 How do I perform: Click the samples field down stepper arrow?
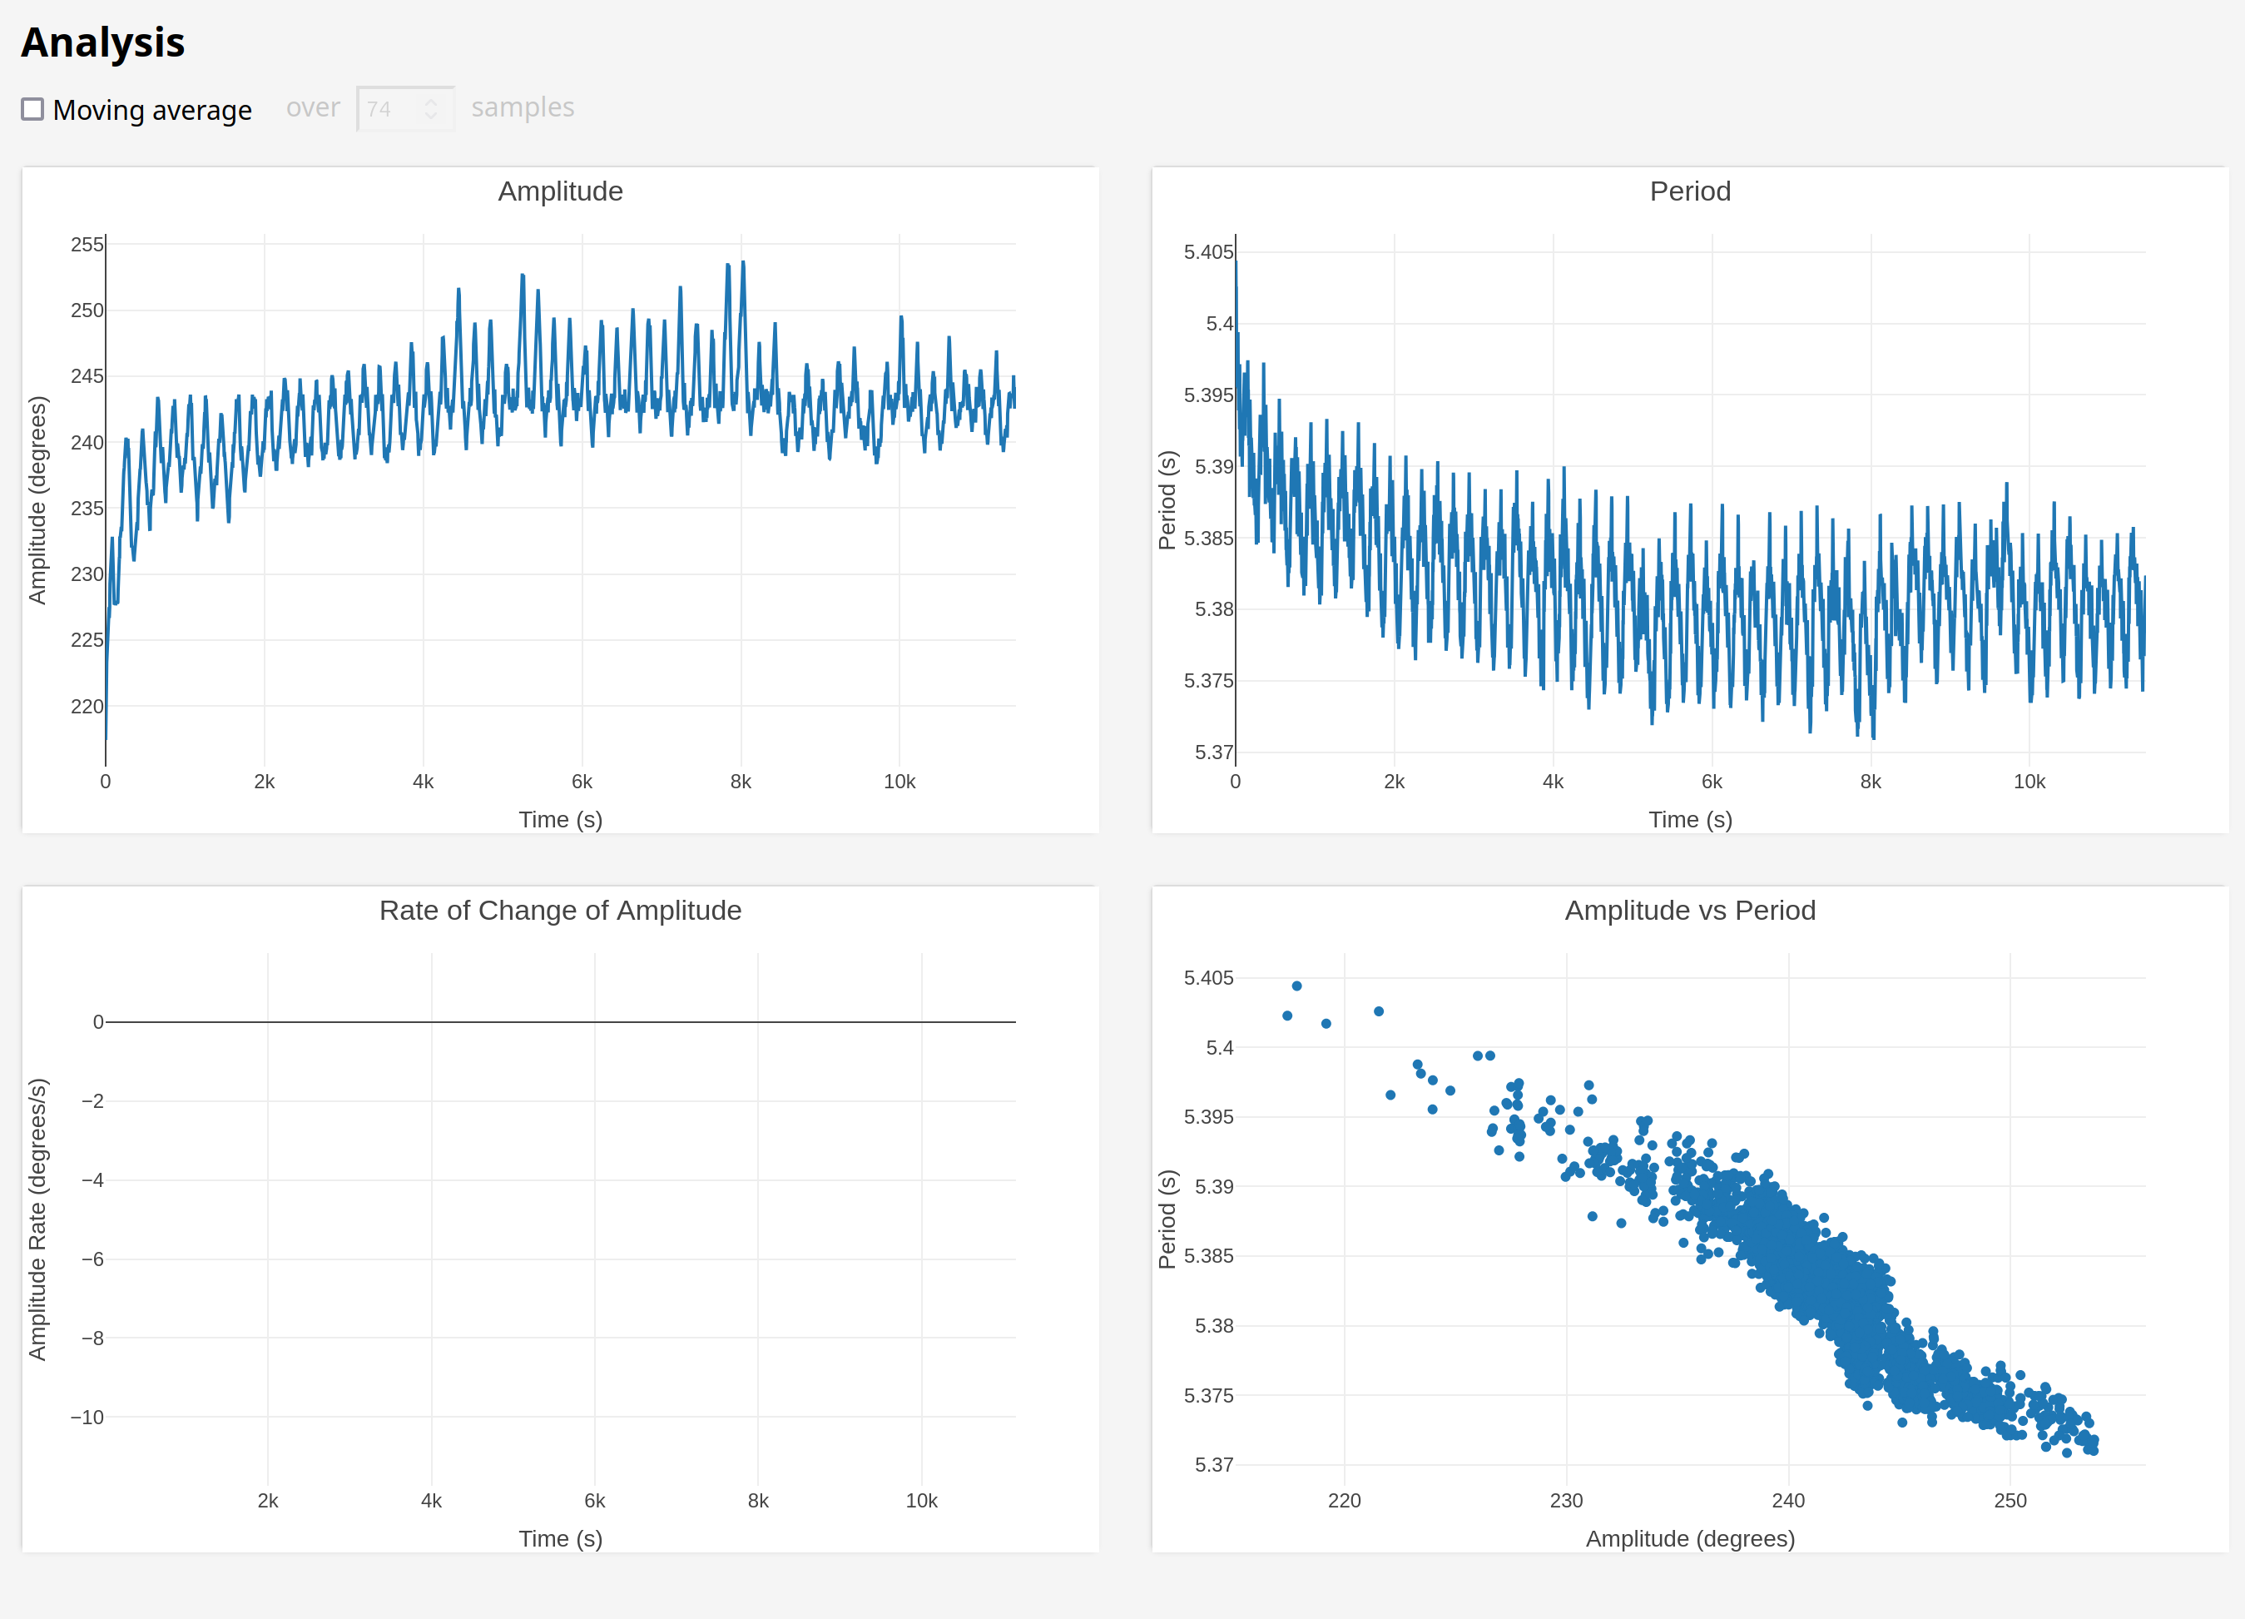pyautogui.click(x=430, y=116)
